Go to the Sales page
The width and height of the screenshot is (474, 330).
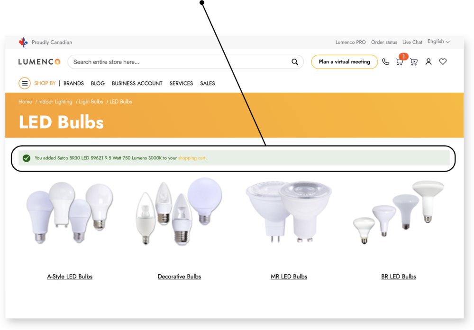(208, 83)
